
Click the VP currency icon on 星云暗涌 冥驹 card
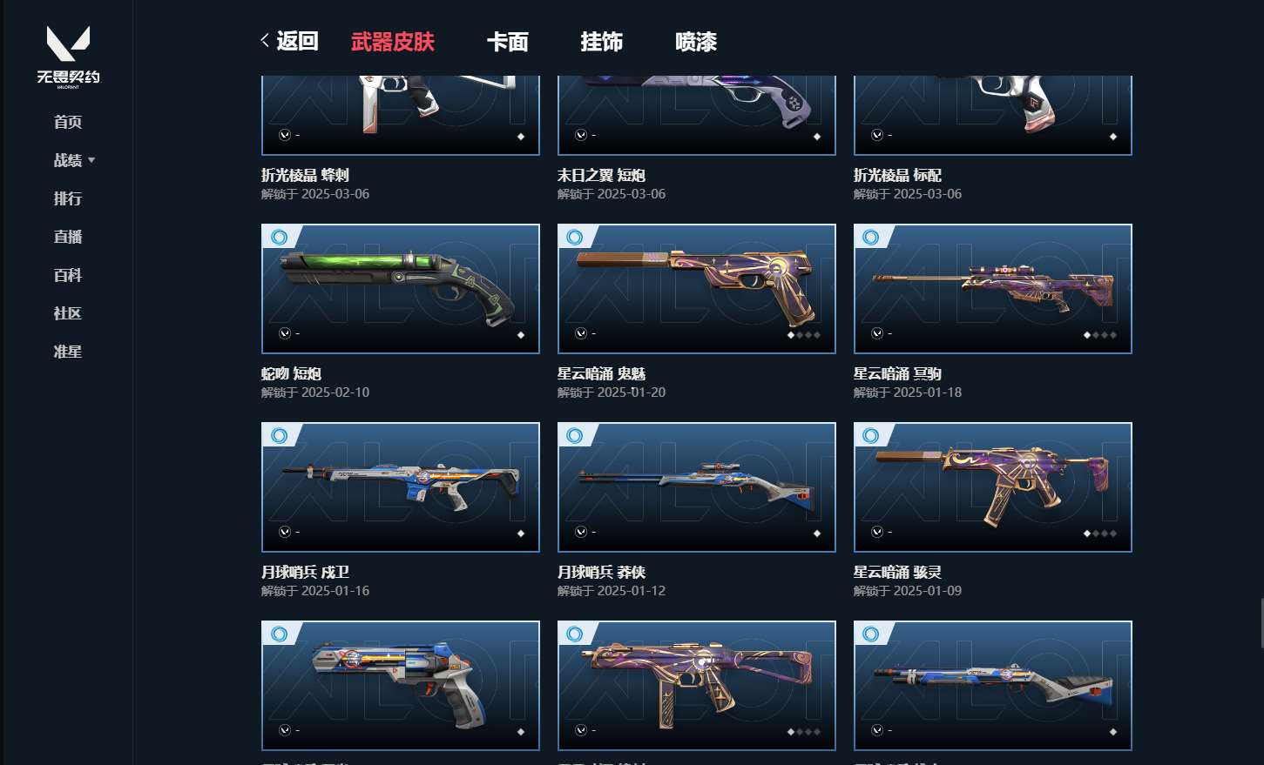click(x=877, y=333)
